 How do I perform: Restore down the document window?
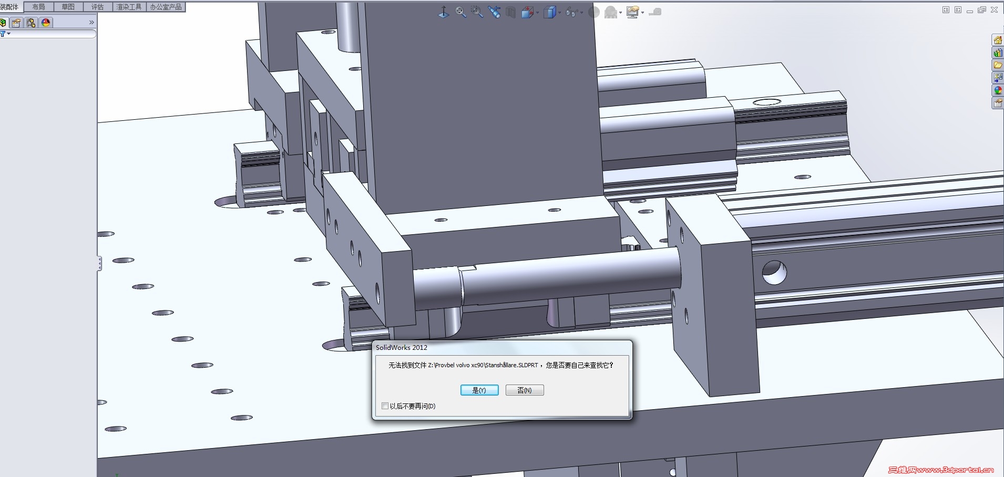982,10
